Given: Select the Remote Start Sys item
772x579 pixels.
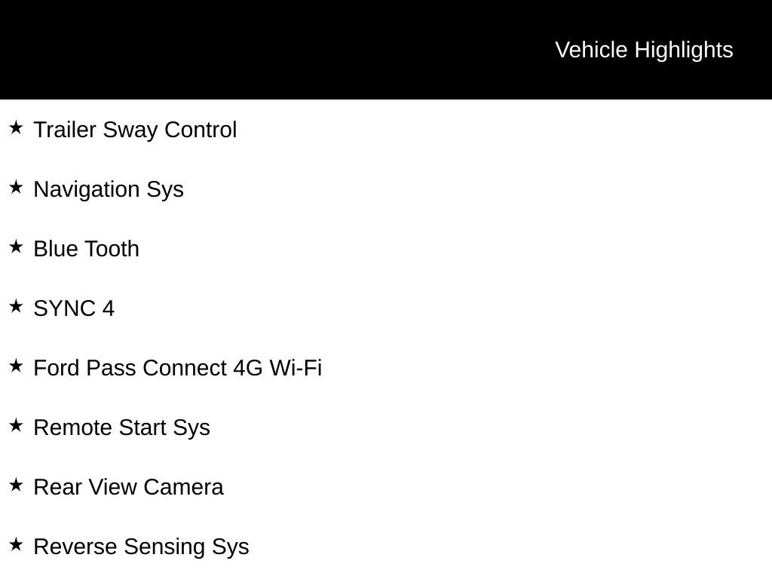Looking at the screenshot, I should tap(121, 427).
